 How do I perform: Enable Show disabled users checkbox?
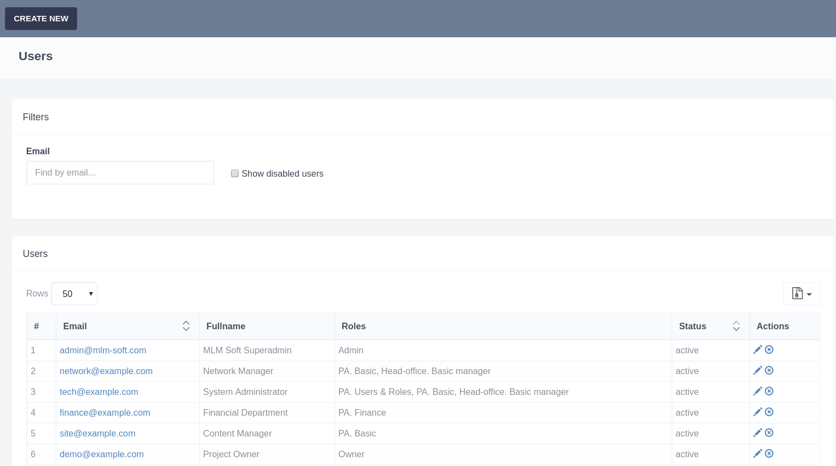click(x=235, y=173)
